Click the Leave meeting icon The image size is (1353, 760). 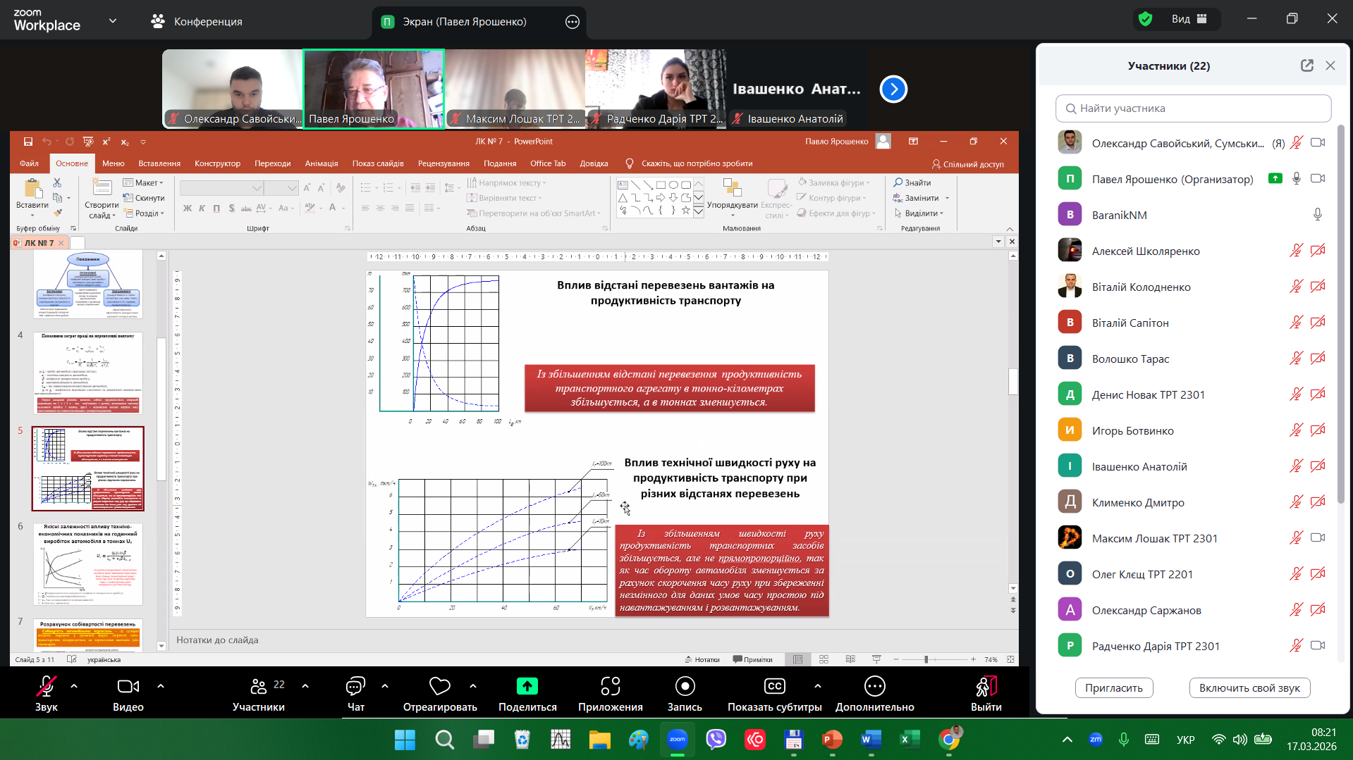click(x=985, y=687)
